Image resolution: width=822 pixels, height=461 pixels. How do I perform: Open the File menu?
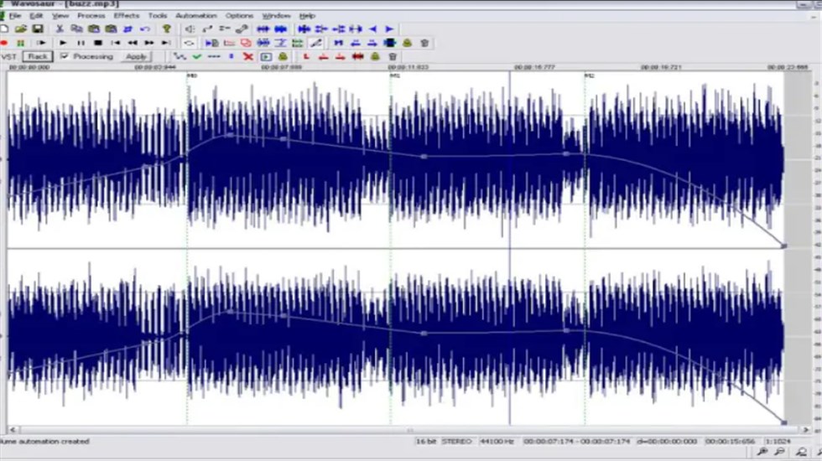pos(15,16)
